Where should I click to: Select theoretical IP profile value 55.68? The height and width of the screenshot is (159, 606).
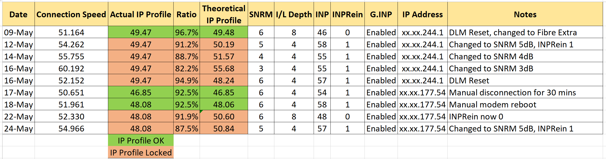click(x=224, y=68)
